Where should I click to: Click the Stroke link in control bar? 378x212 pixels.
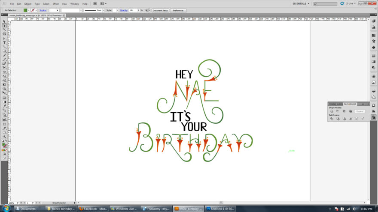(x=43, y=10)
